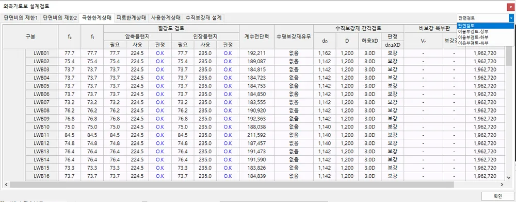The image size is (516, 202).
Task: Collapse the 단면검토 combo box arrow
Action: [511, 19]
